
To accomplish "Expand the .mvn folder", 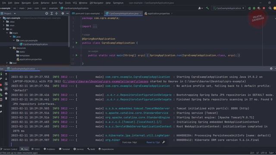I will click(4, 25).
